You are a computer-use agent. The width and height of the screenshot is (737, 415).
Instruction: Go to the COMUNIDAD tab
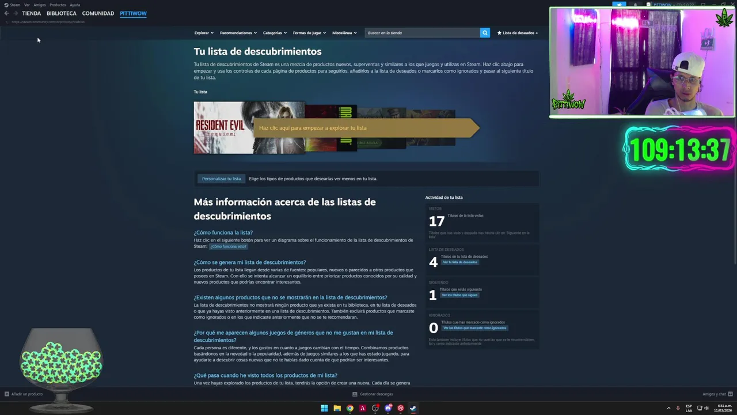[98, 13]
